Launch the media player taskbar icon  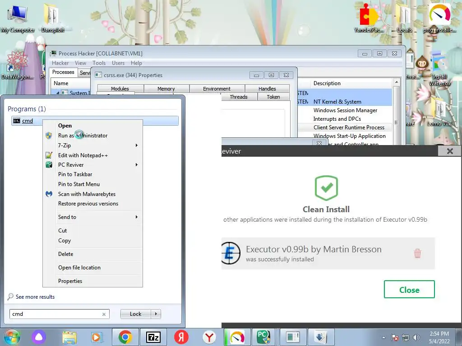(x=96, y=337)
